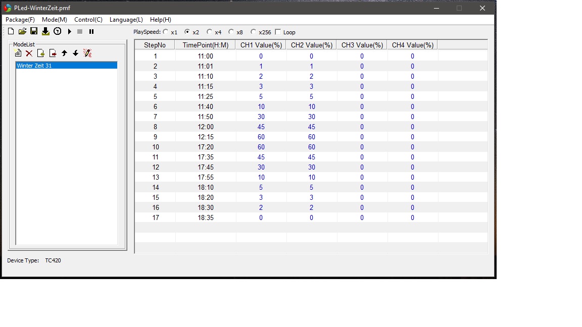Add a new mode to ModeList
This screenshot has width=582, height=327.
pos(18,53)
